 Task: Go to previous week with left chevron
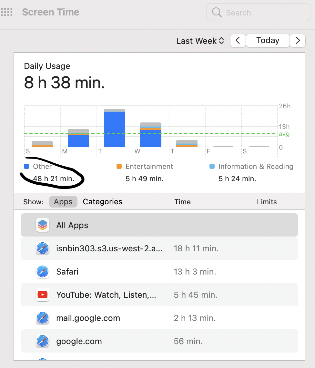click(x=238, y=40)
